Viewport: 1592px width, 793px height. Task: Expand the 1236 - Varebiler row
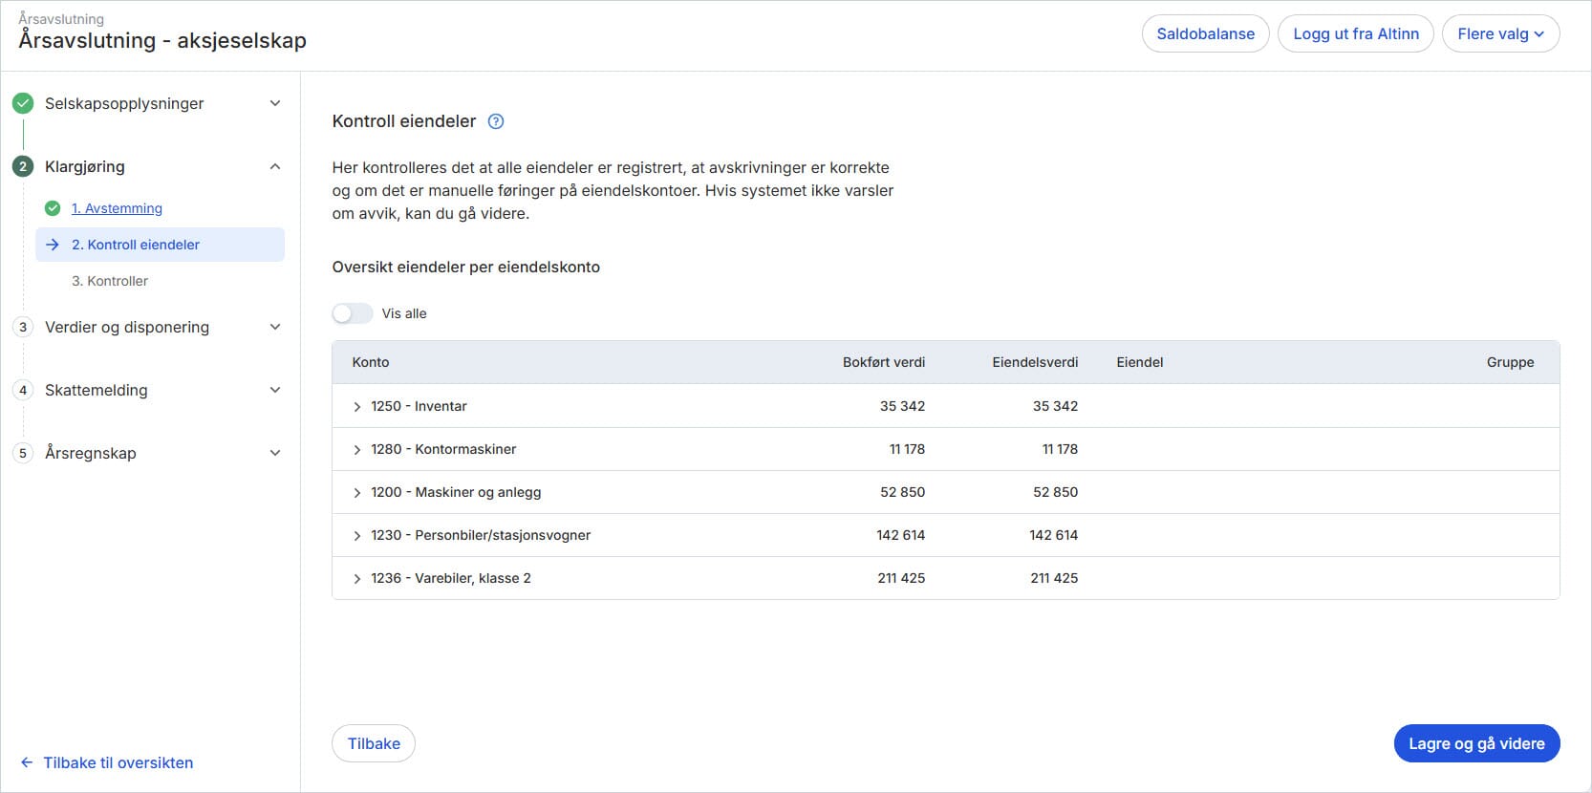point(357,579)
